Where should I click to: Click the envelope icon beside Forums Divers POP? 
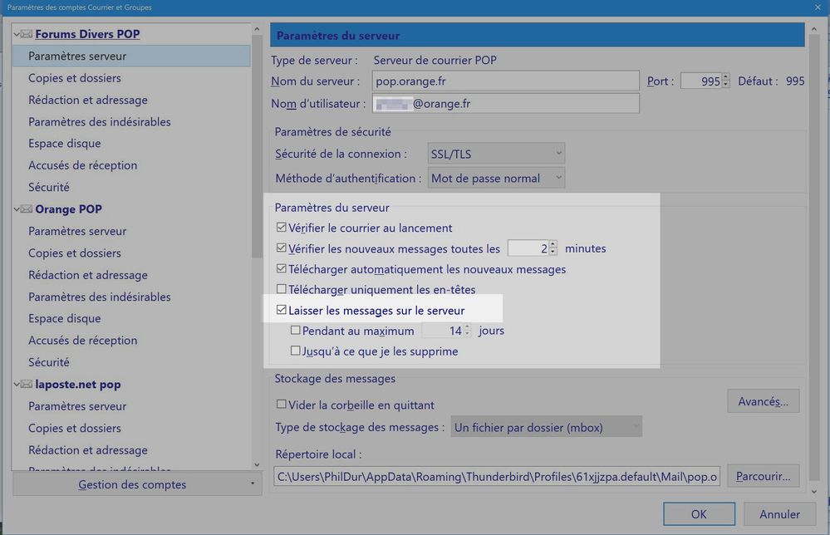pos(27,34)
